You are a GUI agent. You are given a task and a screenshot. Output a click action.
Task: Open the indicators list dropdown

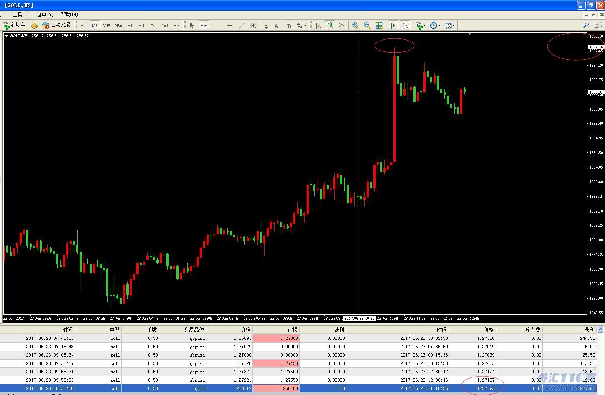point(421,25)
